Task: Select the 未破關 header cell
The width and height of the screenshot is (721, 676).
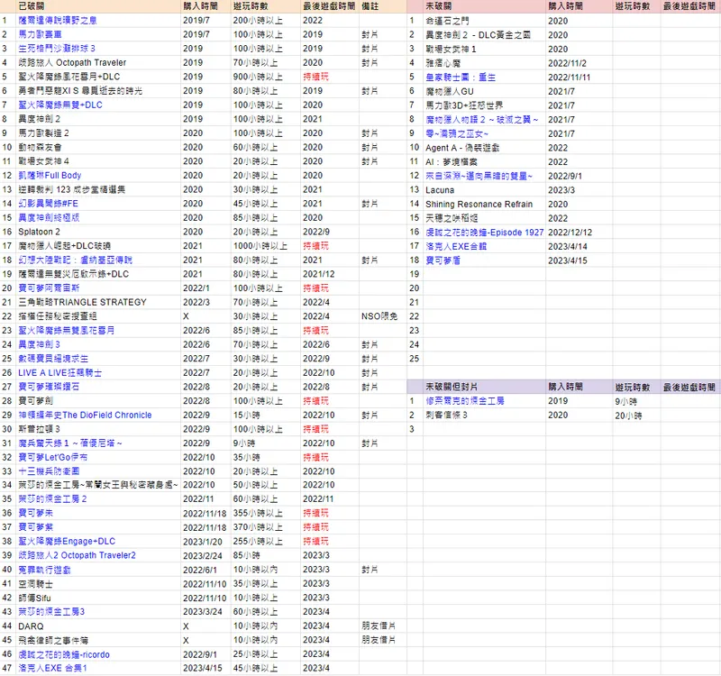Action: (x=437, y=5)
